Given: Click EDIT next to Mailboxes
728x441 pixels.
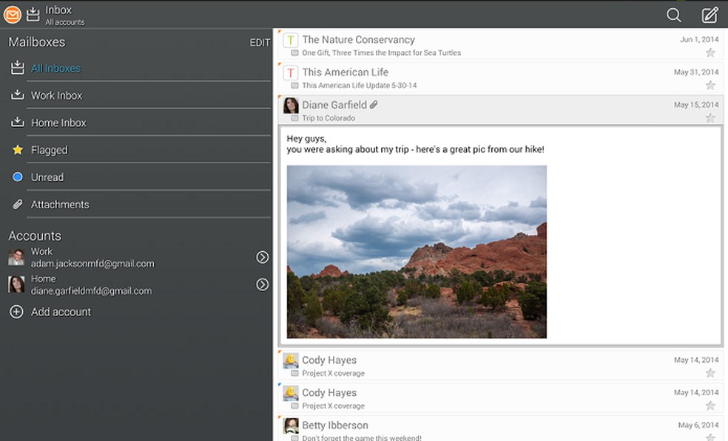Looking at the screenshot, I should point(260,43).
